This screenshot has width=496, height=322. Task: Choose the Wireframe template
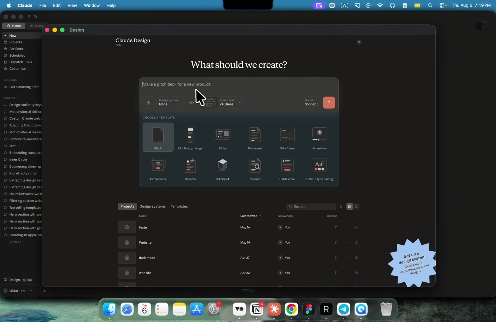tap(287, 137)
